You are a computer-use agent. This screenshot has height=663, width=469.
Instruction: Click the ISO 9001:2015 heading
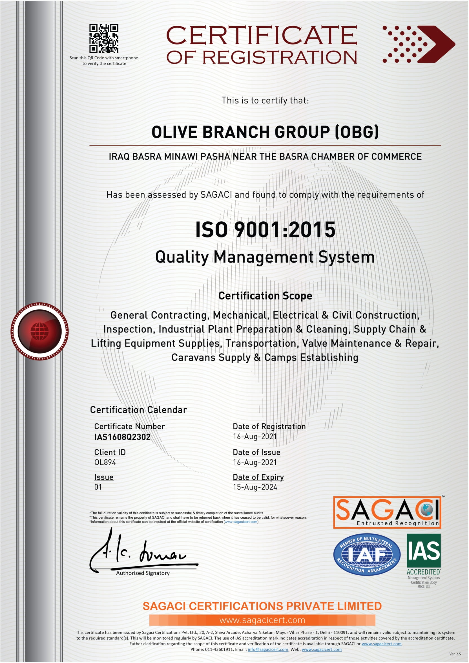pos(266,230)
